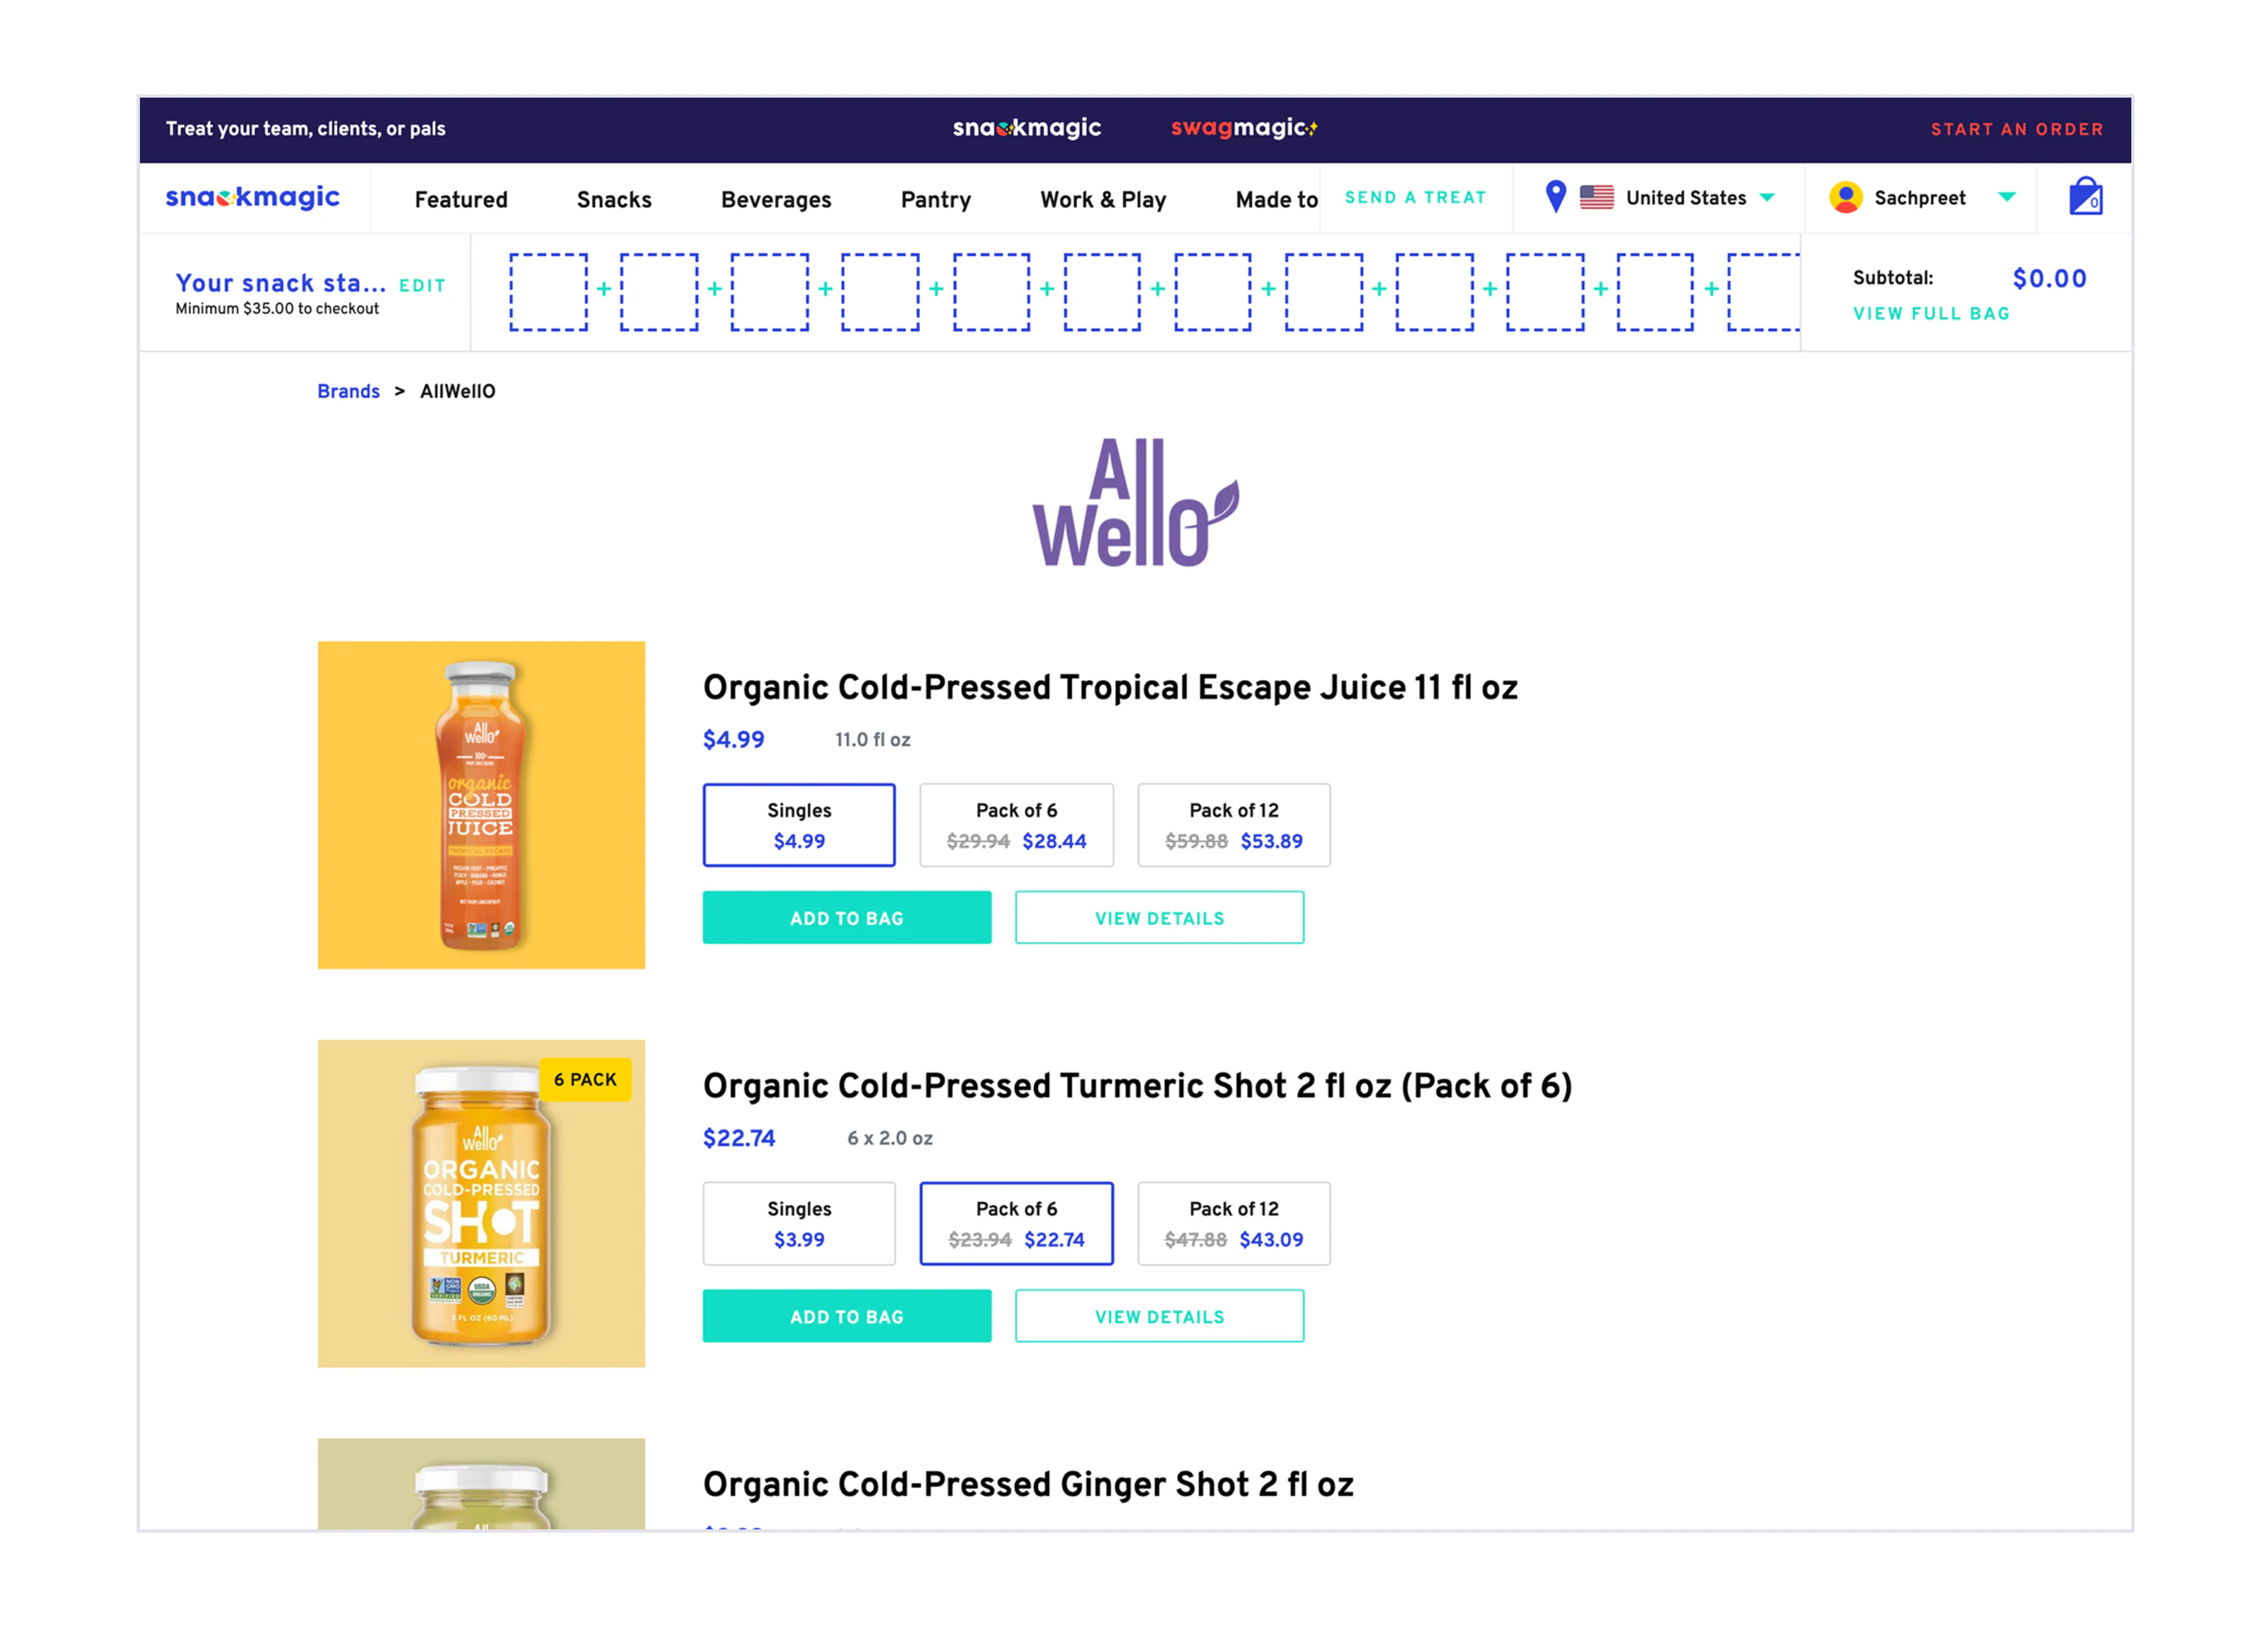Click the Brands breadcrumb link
Screen dimensions: 2268x1627
click(x=348, y=391)
